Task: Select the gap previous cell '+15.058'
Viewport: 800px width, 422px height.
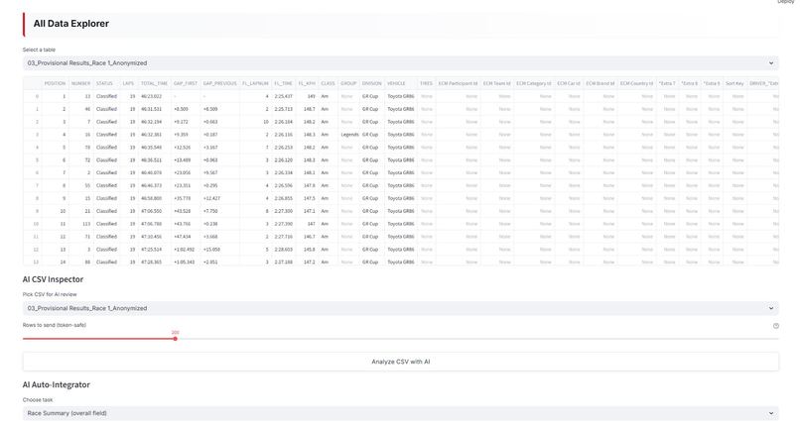Action: (x=220, y=250)
